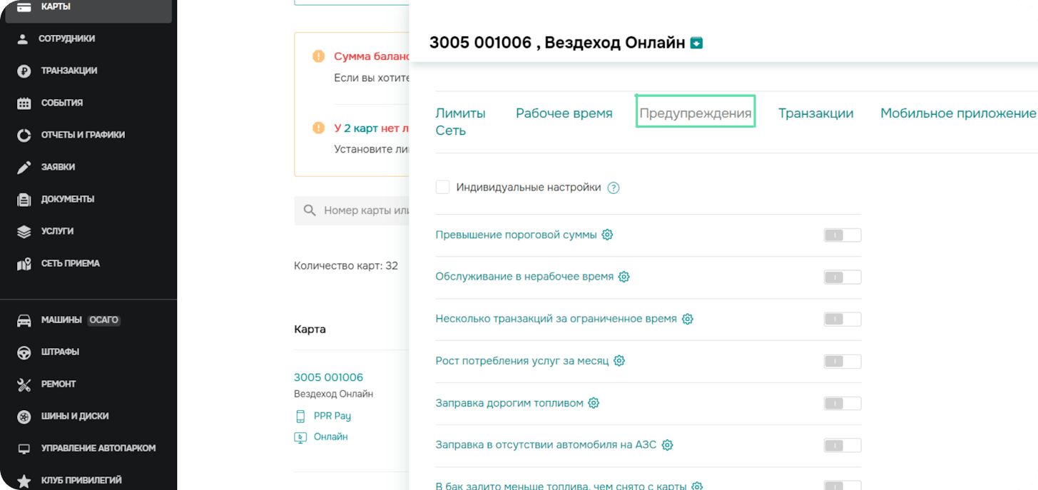Viewport: 1038px width, 490px height.
Task: Open gear settings for Обслуживание в нерабочее время
Action: [624, 277]
